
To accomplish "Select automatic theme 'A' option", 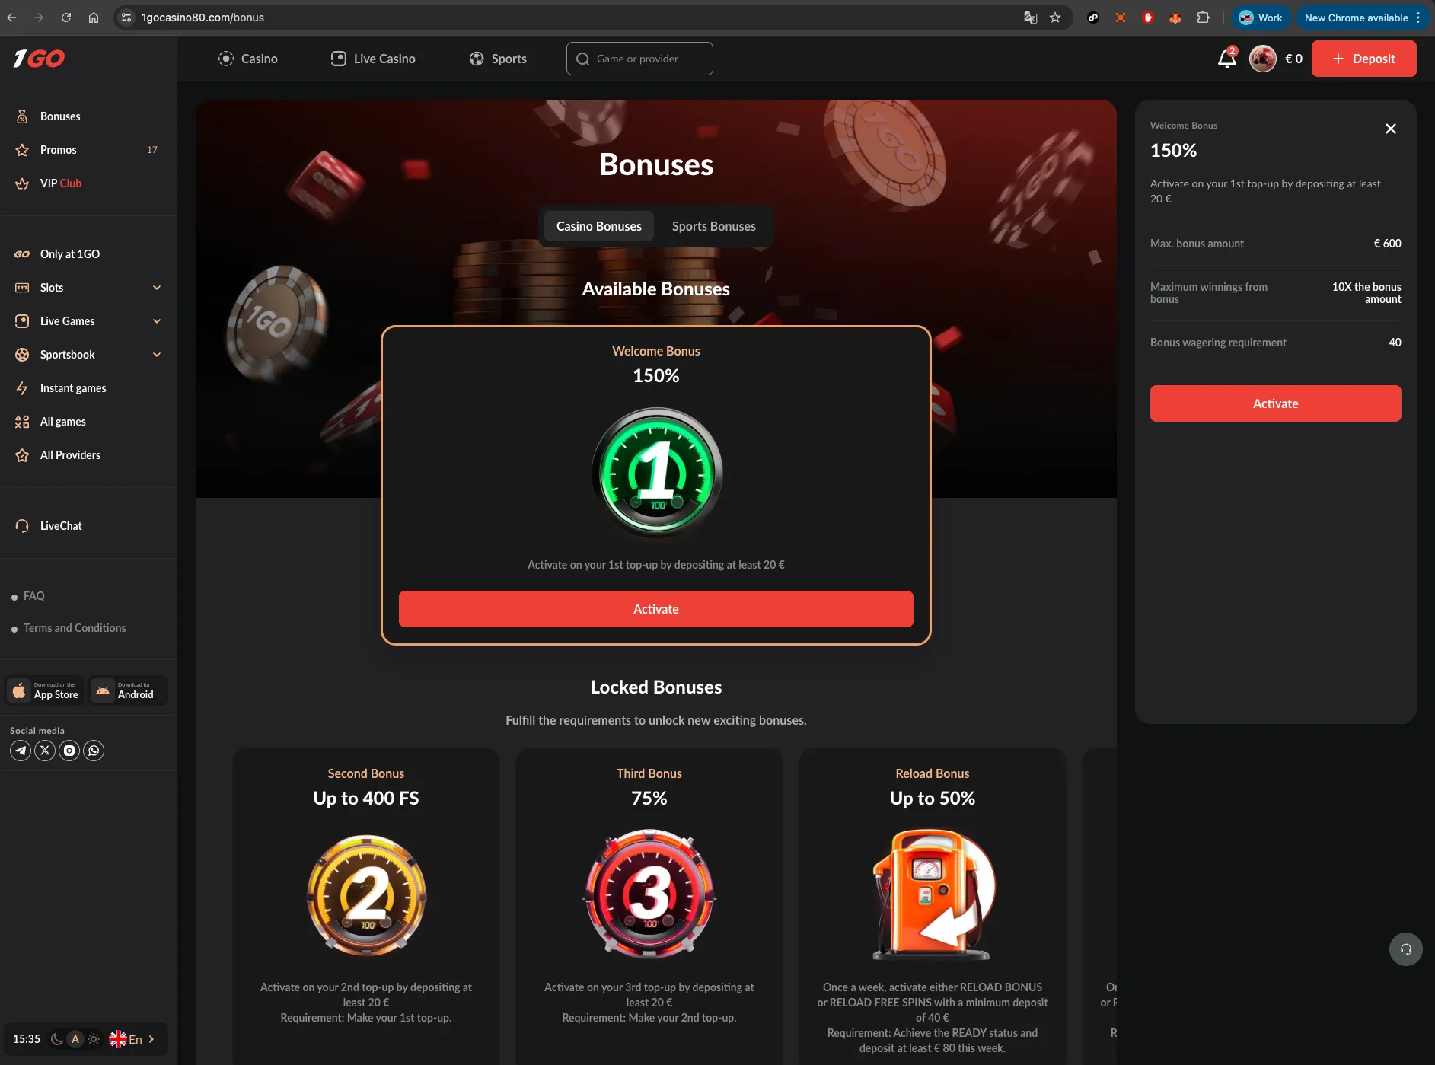I will click(x=75, y=1039).
